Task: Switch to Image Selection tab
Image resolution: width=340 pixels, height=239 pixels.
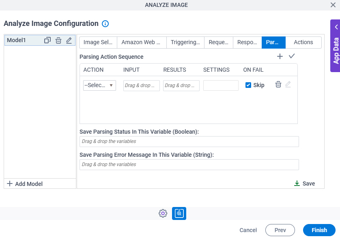Action: click(x=98, y=42)
